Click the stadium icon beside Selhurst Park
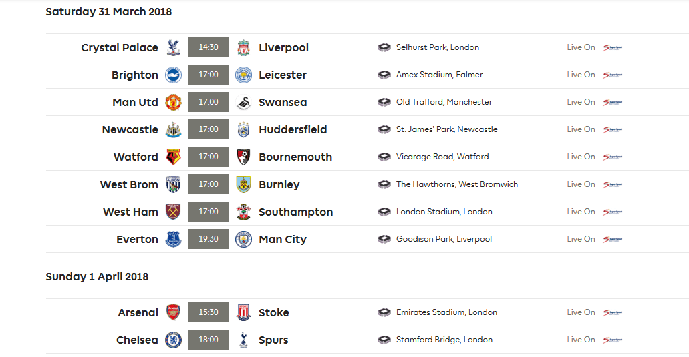Image resolution: width=689 pixels, height=357 pixels. (384, 47)
